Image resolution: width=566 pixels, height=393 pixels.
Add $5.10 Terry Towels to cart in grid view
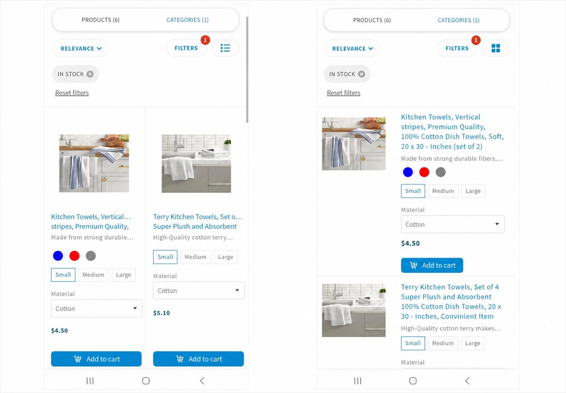tap(199, 359)
